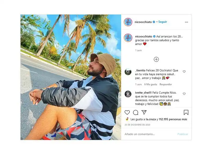Like _tierrita's comment heart
This screenshot has width=210, height=157.
coord(184,72)
